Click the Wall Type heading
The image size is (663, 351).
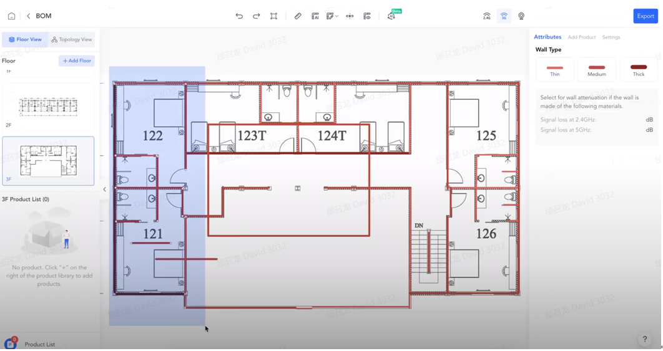[548, 49]
